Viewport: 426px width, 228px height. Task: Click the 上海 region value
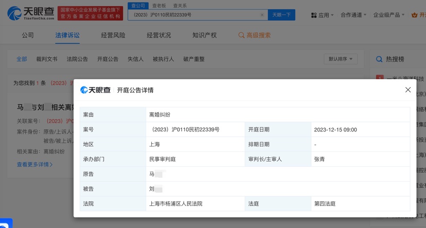point(154,144)
